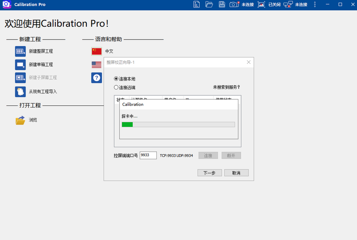Click the 连接 button
The width and height of the screenshot is (357, 240).
(208, 155)
